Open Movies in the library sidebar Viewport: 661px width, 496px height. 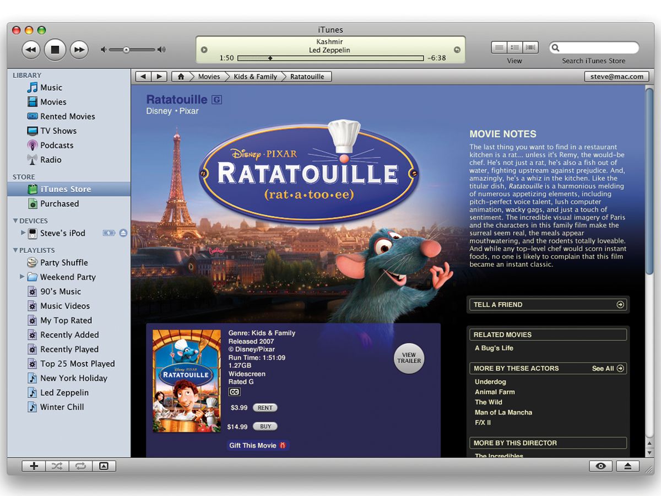coord(53,102)
